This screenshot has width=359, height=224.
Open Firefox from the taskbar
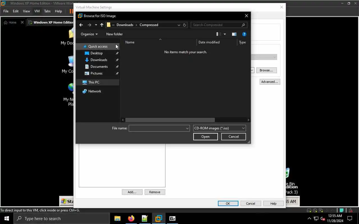point(131,218)
